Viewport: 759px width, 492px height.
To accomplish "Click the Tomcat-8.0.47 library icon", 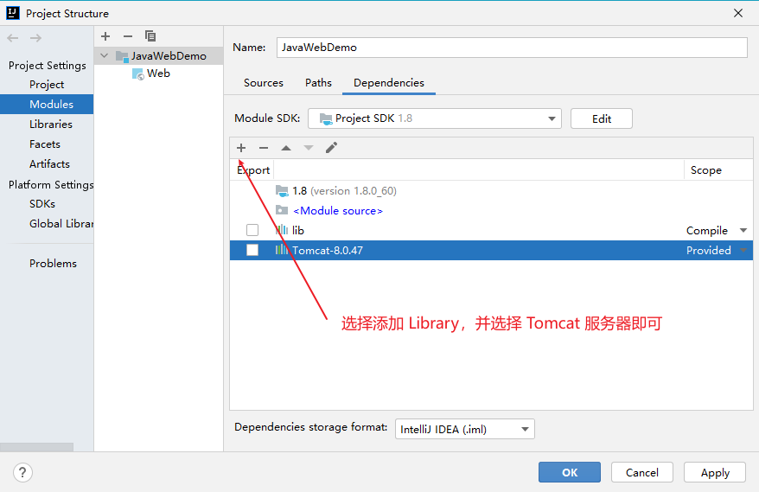I will (282, 250).
